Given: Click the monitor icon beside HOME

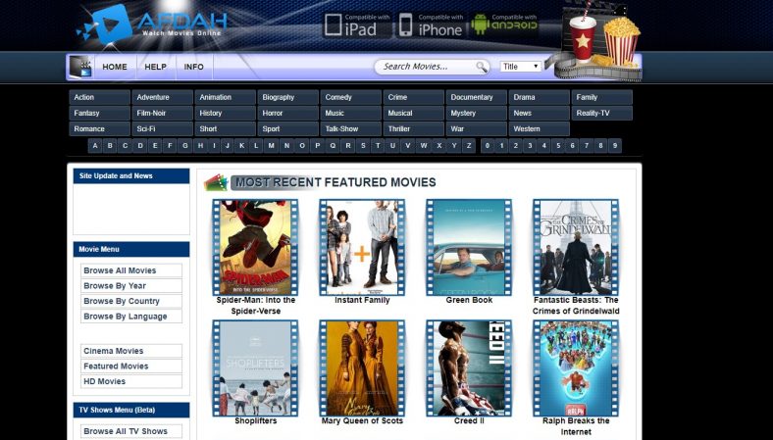Looking at the screenshot, I should click(79, 67).
